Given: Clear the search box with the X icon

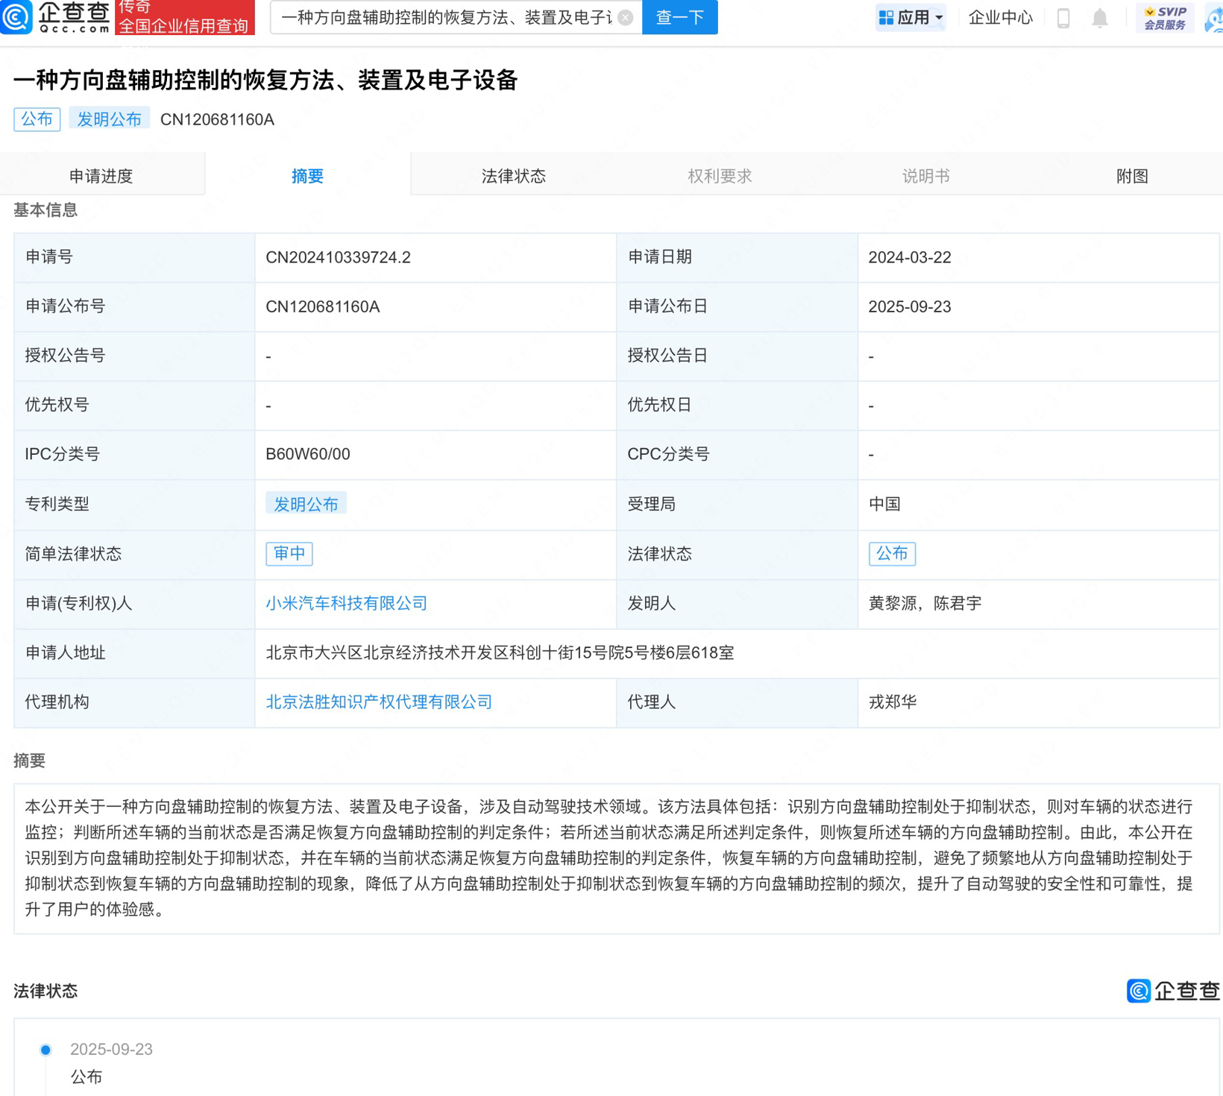Looking at the screenshot, I should pos(626,17).
